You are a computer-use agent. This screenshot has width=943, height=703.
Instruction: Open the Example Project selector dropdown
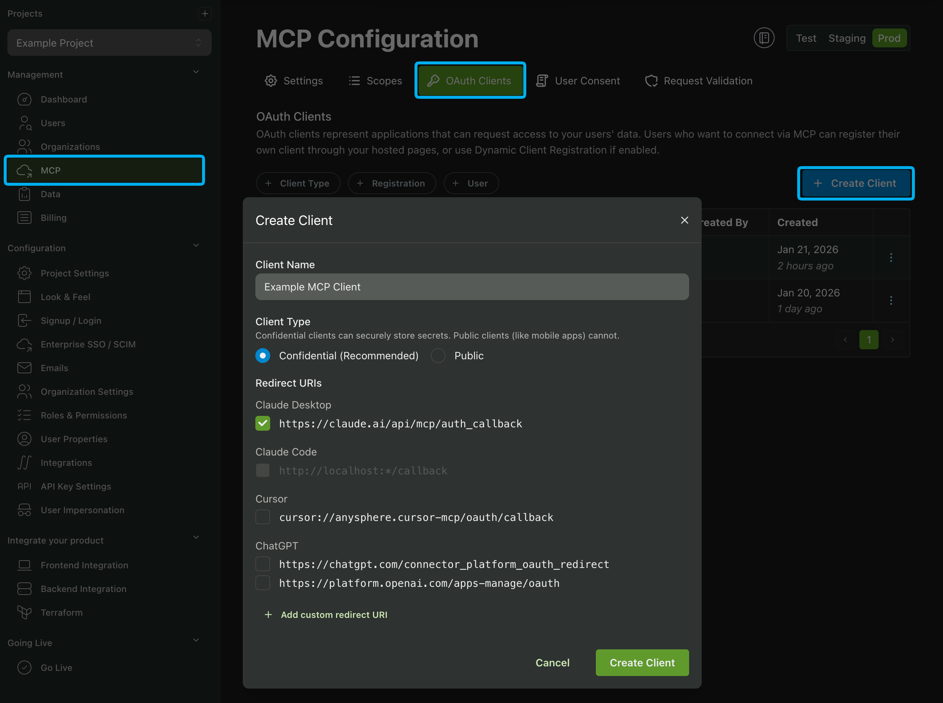[110, 43]
